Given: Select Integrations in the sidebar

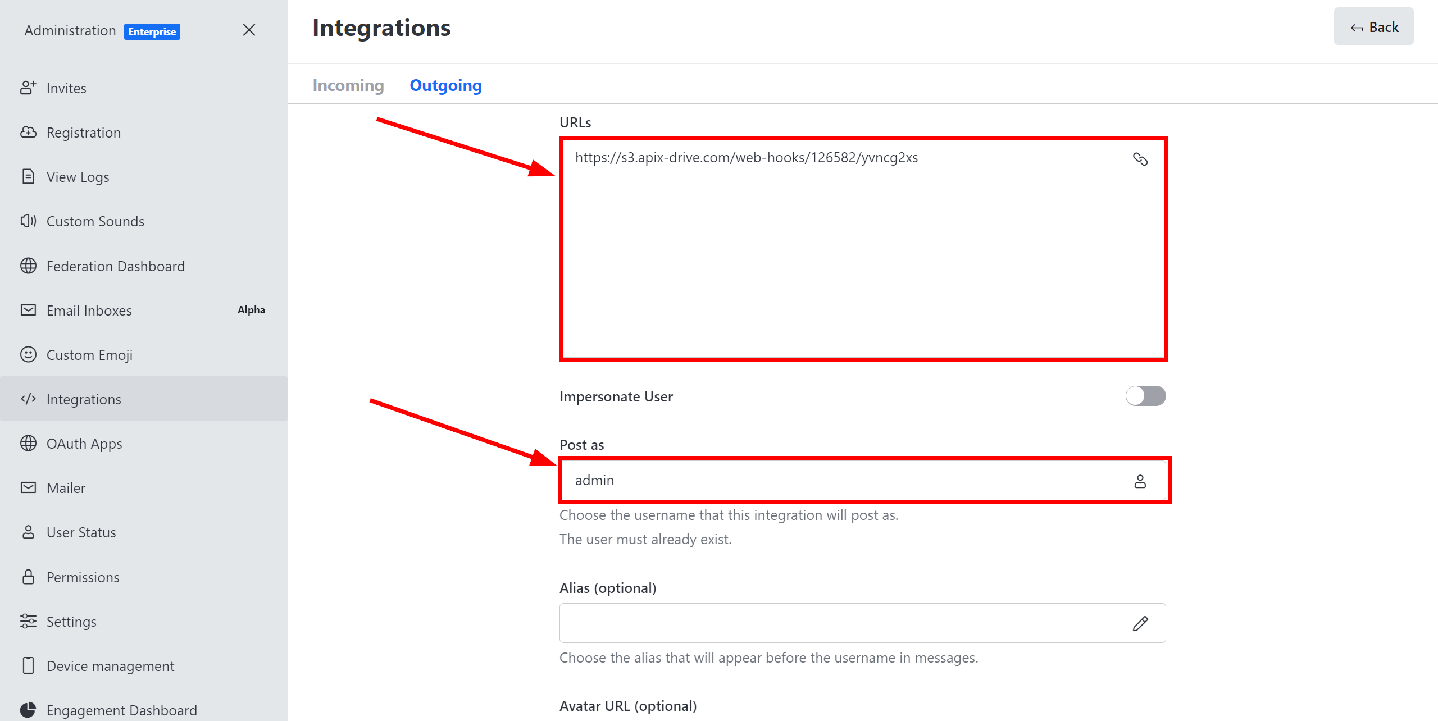Looking at the screenshot, I should coord(144,399).
